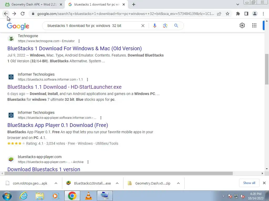The width and height of the screenshot is (269, 201).
Task: Search by image with Google Lens
Action: click(x=165, y=26)
